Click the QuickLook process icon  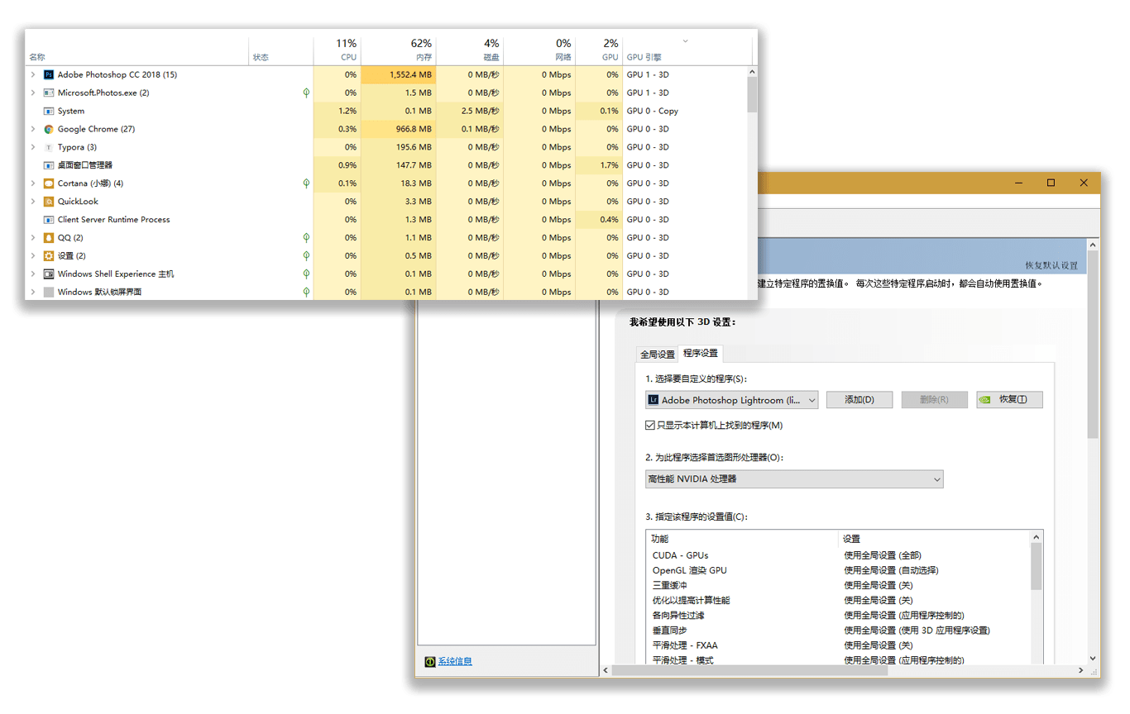tap(49, 202)
